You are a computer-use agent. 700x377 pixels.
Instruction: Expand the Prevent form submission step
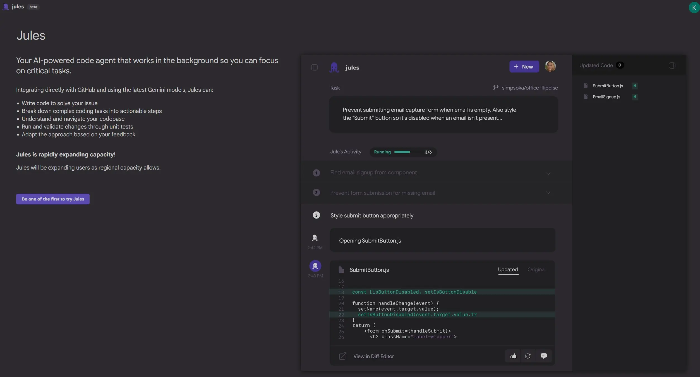click(x=548, y=193)
